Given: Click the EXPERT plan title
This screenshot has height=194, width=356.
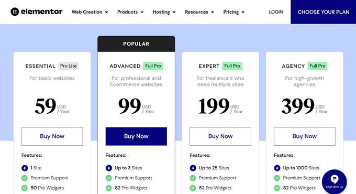Looking at the screenshot, I should pyautogui.click(x=209, y=66).
